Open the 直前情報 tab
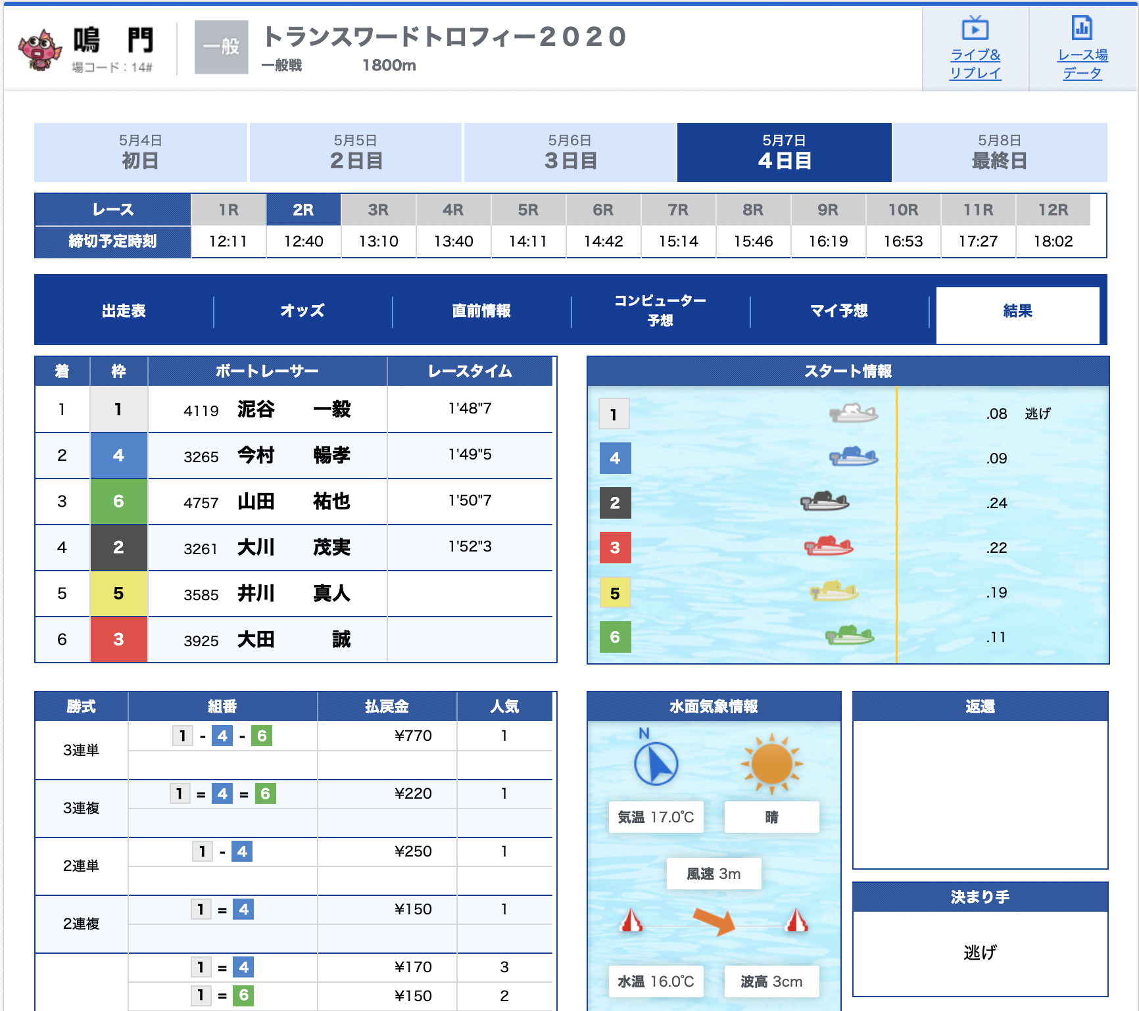1139x1011 pixels. [481, 311]
